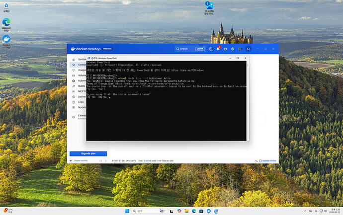
Task: Open the Docker Hub icon in sidebar
Action: [74, 96]
